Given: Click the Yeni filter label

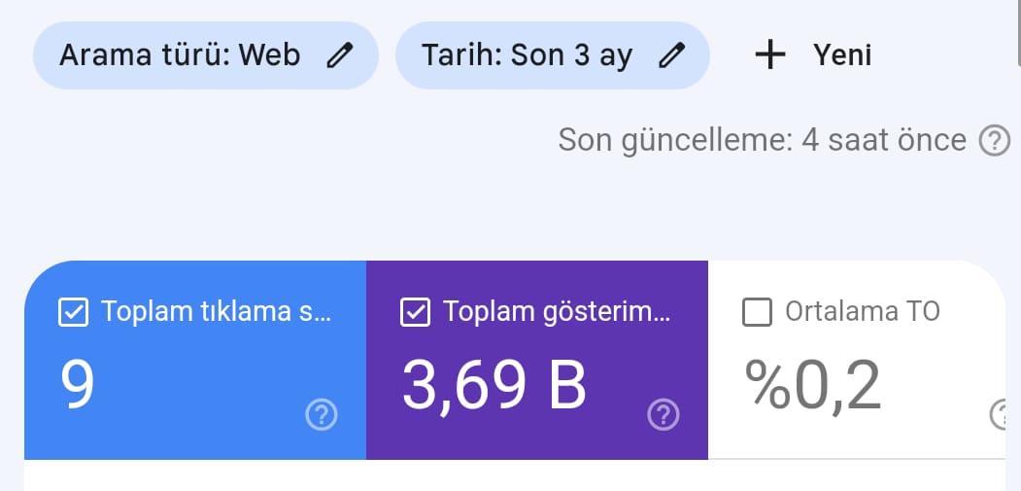Looking at the screenshot, I should [x=842, y=55].
